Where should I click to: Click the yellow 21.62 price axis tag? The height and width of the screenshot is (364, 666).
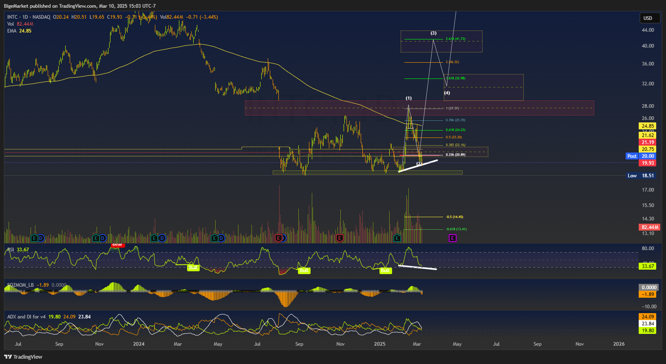point(648,135)
